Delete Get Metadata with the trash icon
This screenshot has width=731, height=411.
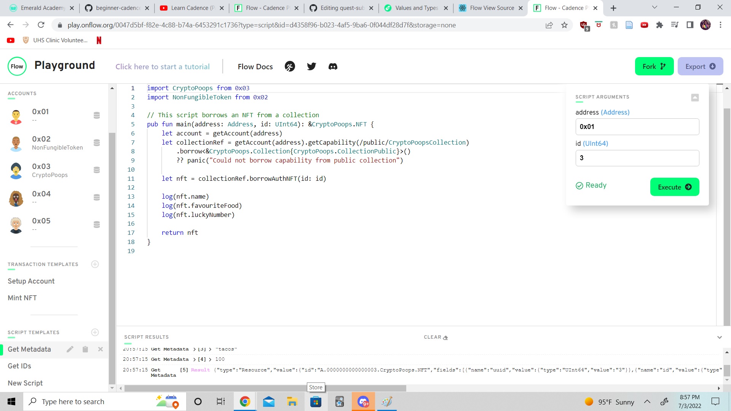[x=85, y=349]
